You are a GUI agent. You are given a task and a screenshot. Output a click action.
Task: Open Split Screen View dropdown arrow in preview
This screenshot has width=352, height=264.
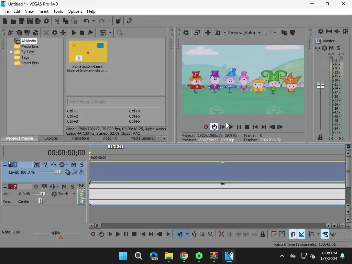pos(225,33)
